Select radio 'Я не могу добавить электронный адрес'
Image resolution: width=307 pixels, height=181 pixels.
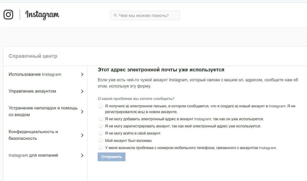click(101, 119)
